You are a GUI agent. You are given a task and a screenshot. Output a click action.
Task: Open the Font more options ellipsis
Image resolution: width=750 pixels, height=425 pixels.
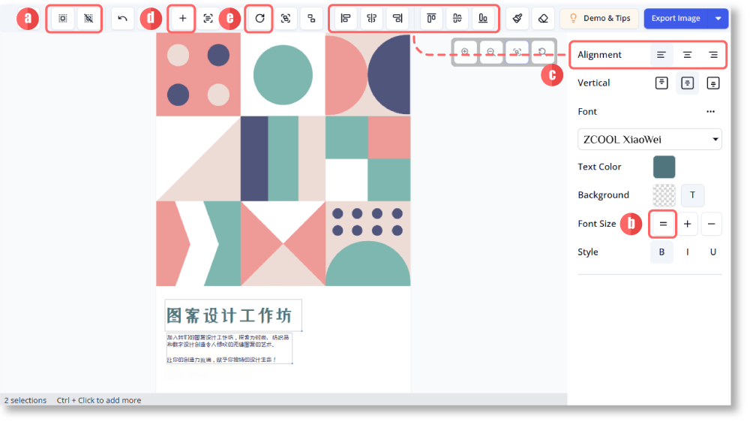pos(710,112)
